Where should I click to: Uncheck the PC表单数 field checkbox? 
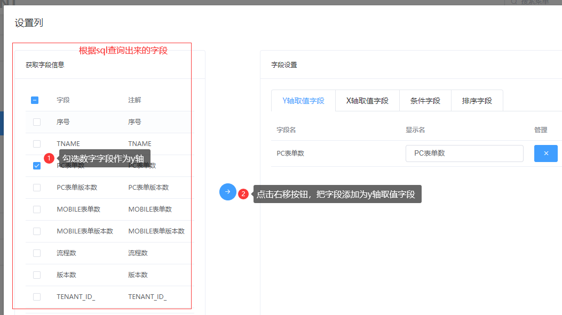(37, 166)
